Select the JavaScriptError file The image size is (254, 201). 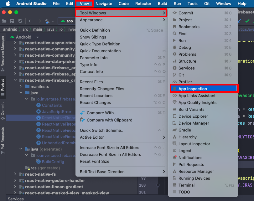54,111
